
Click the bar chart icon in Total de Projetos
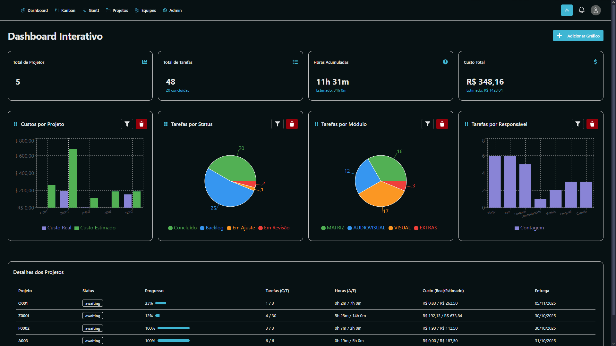145,62
